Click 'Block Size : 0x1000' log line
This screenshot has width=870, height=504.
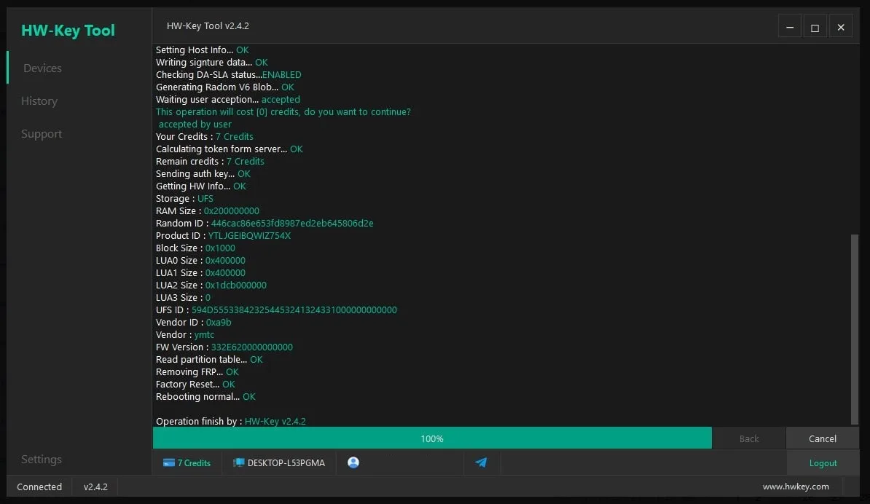(195, 248)
